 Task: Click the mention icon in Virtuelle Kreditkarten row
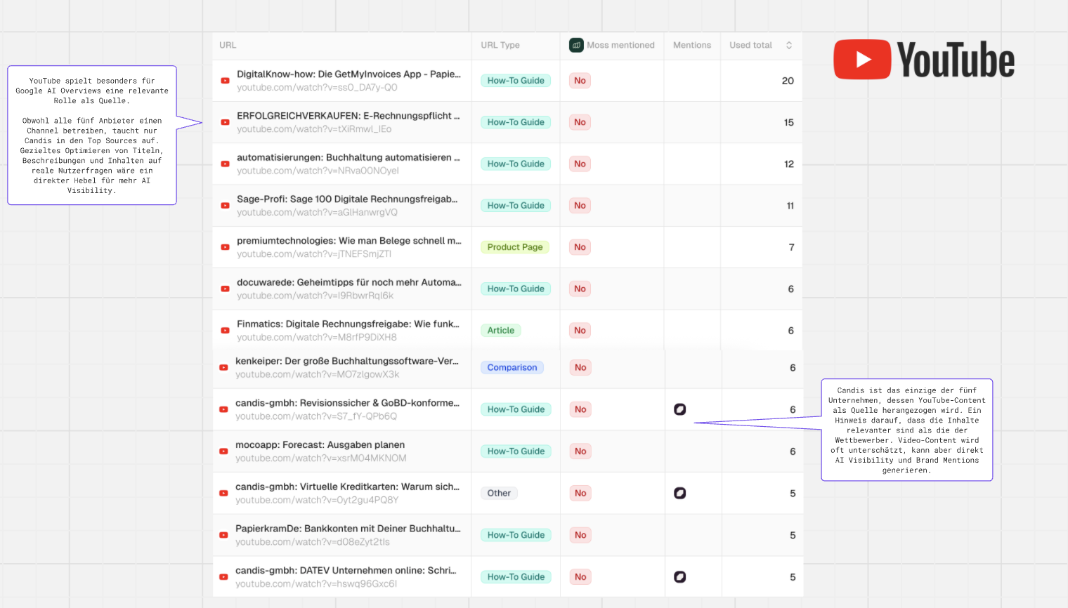(x=679, y=493)
